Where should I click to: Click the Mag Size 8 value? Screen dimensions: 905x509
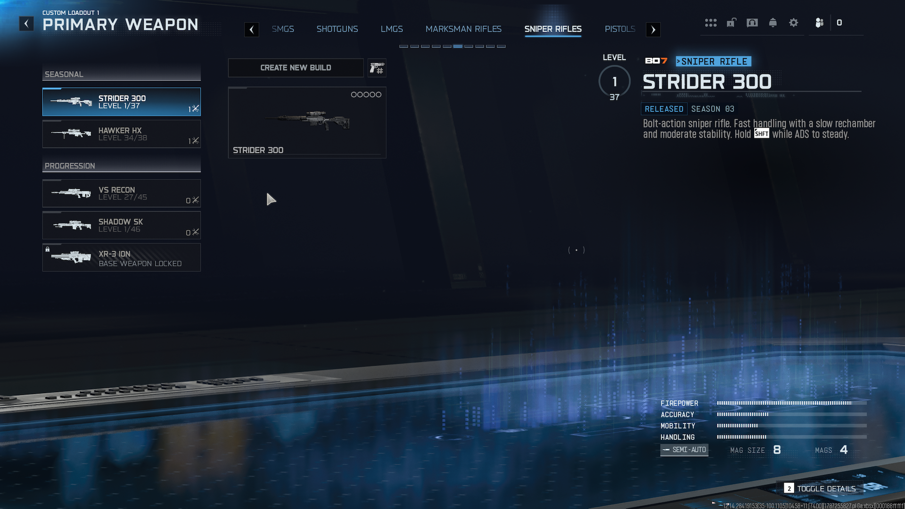coord(777,450)
